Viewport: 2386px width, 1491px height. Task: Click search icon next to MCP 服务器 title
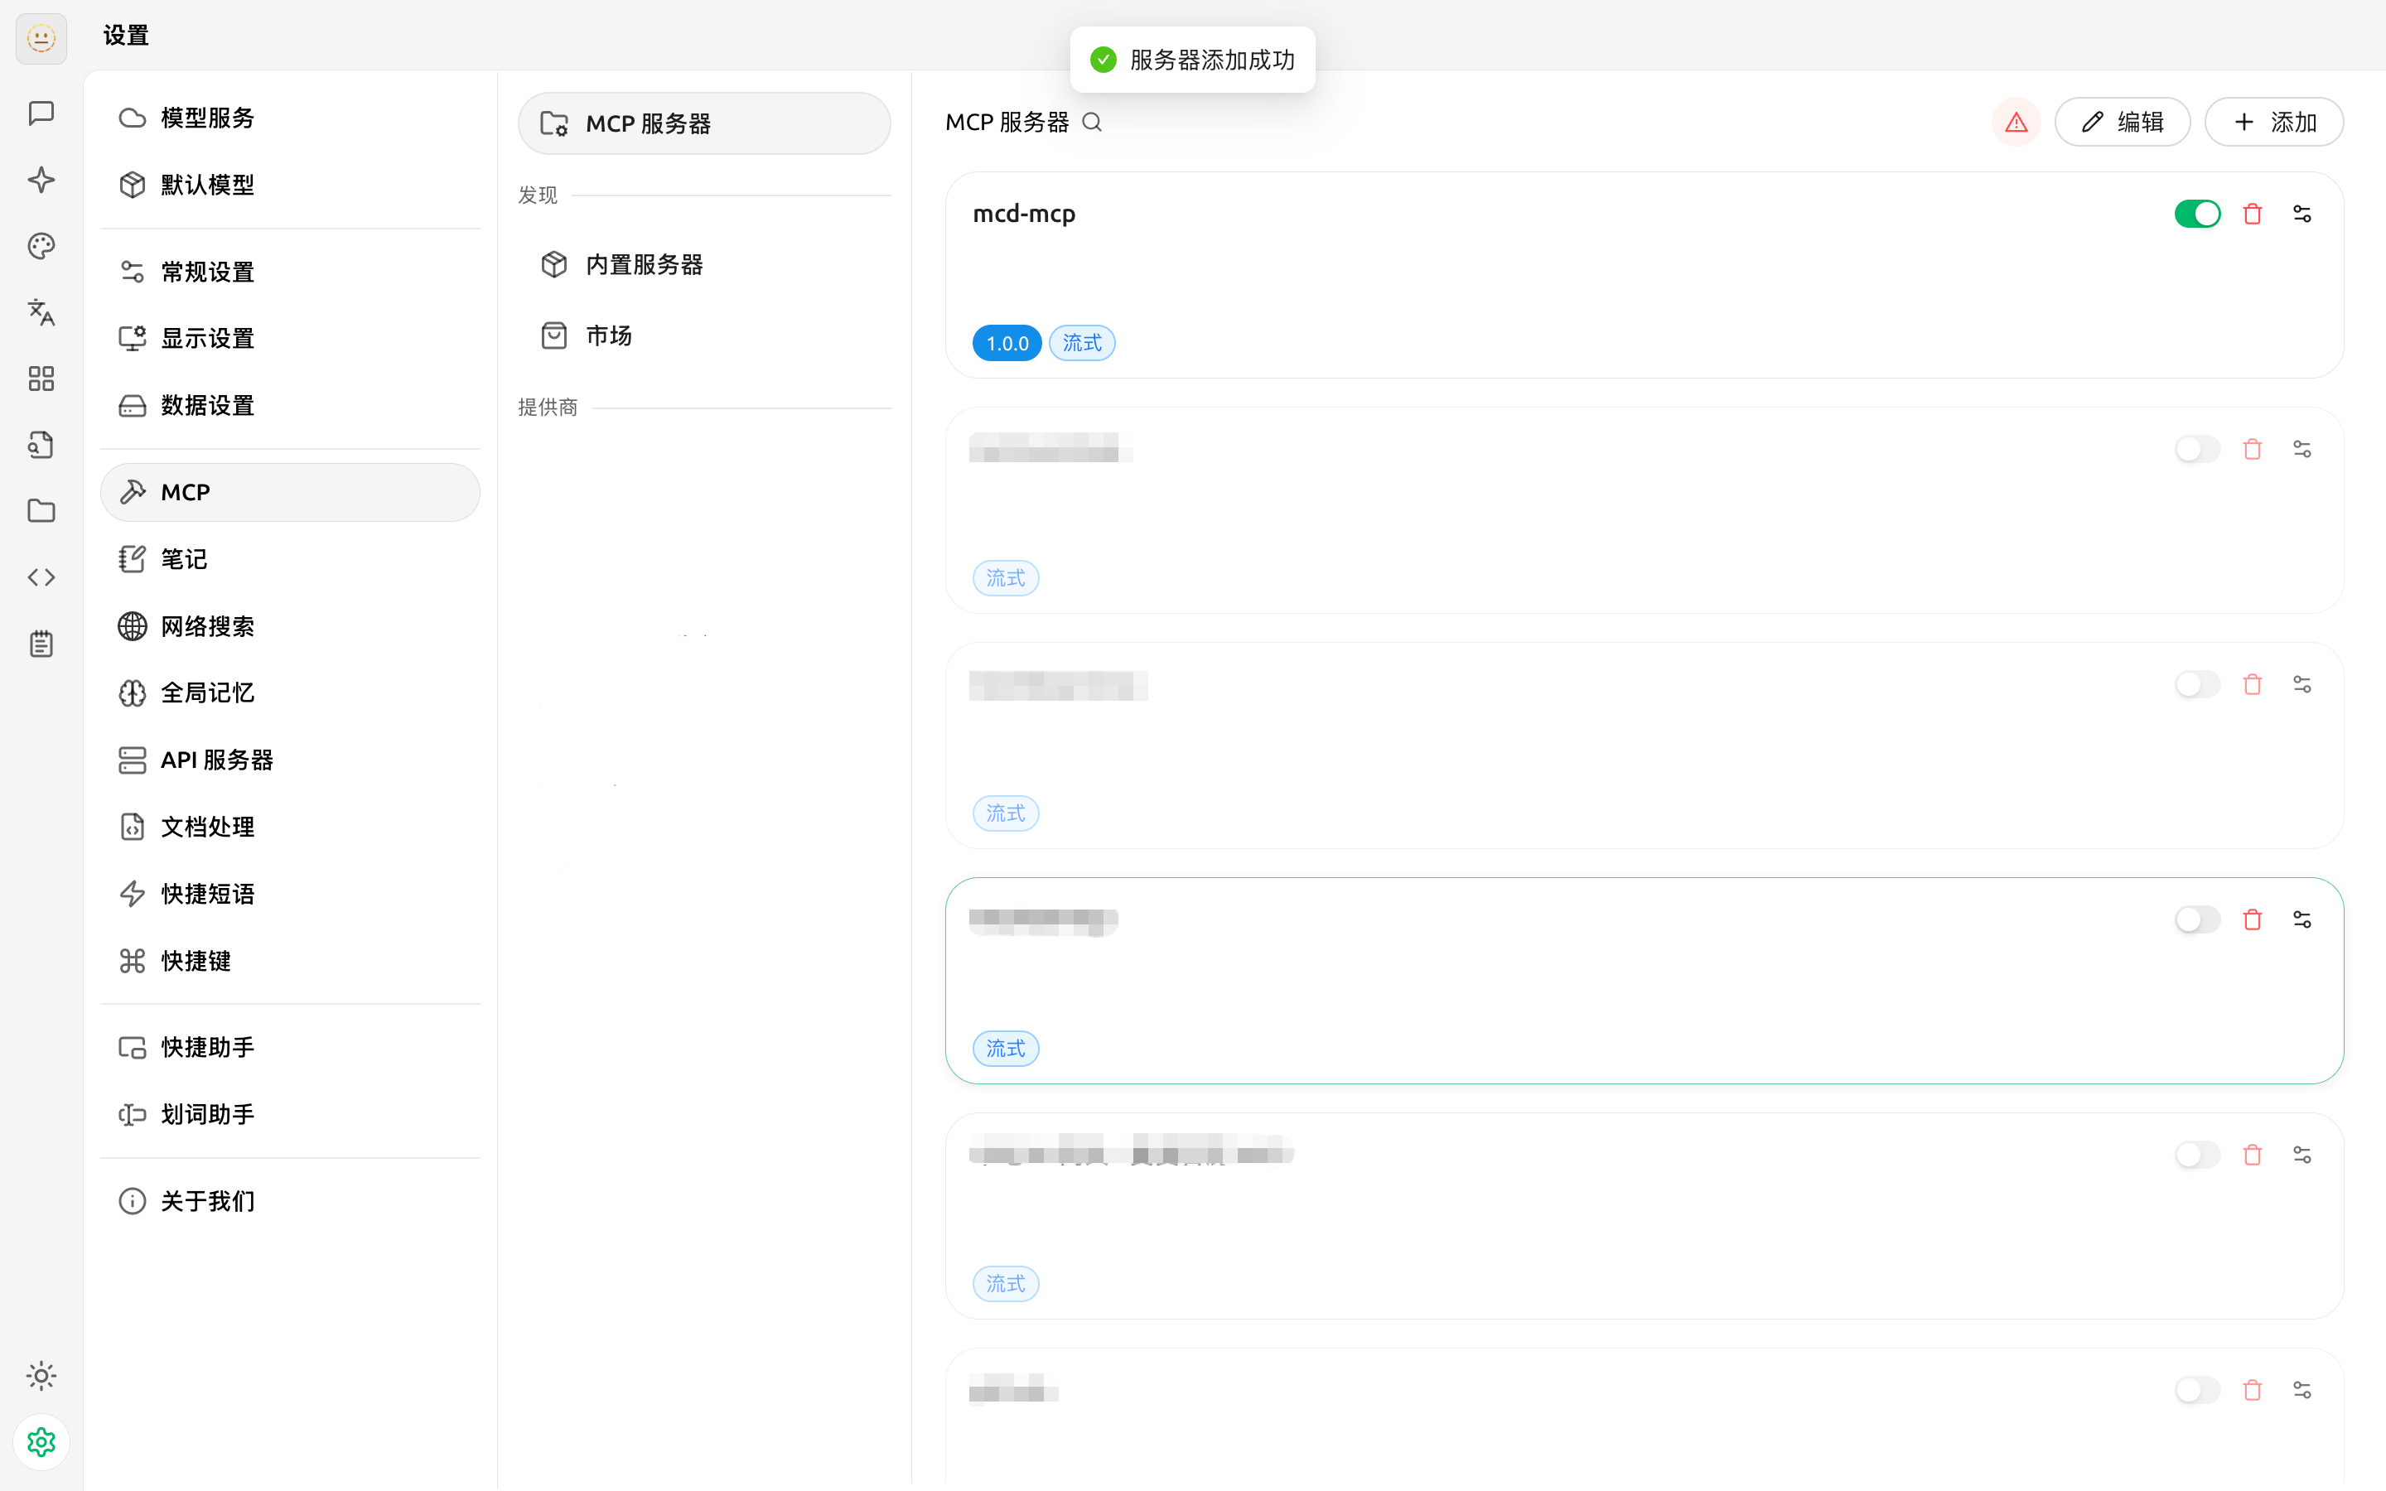(1091, 123)
